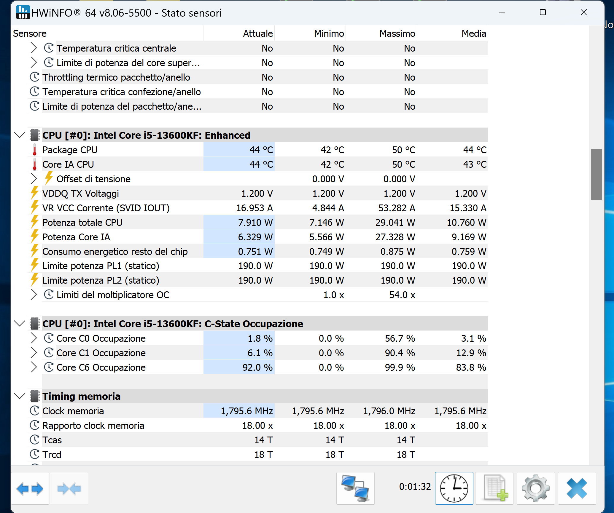
Task: Click the vertical scrollbar thumb
Action: pos(596,174)
